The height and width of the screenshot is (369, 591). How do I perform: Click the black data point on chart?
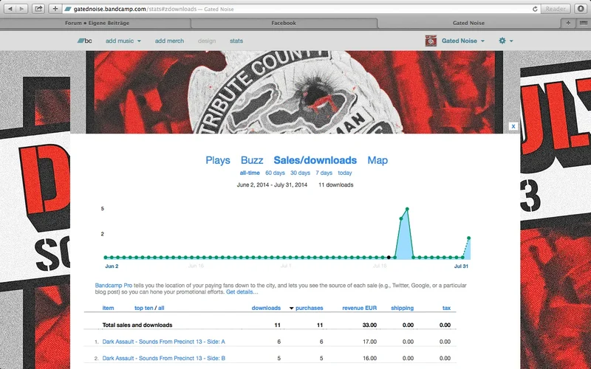(389, 258)
